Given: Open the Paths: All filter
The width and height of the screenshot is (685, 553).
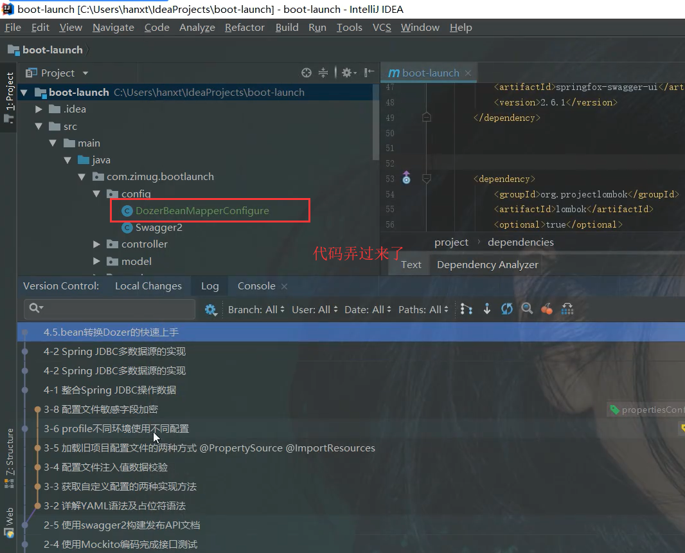Looking at the screenshot, I should [423, 309].
